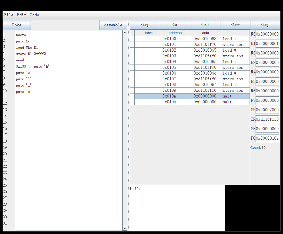This screenshot has width=283, height=234.
Task: Step through one instruction
Action: click(145, 25)
